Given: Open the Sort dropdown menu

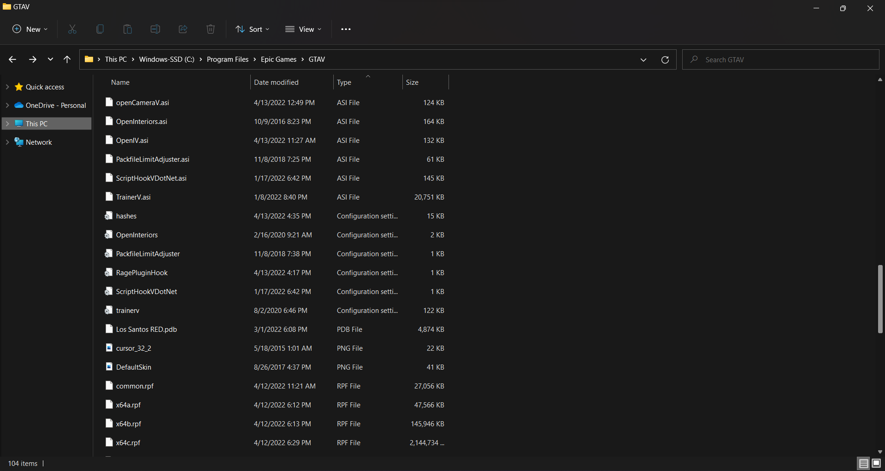Looking at the screenshot, I should point(253,29).
